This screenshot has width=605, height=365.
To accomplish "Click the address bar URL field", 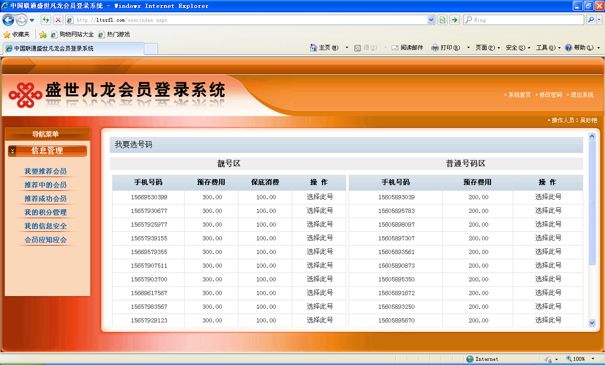I will (x=250, y=20).
